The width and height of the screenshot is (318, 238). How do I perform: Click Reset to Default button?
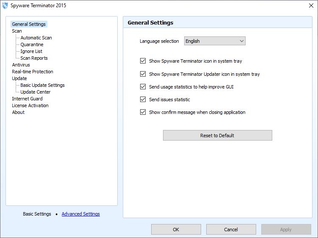point(217,136)
